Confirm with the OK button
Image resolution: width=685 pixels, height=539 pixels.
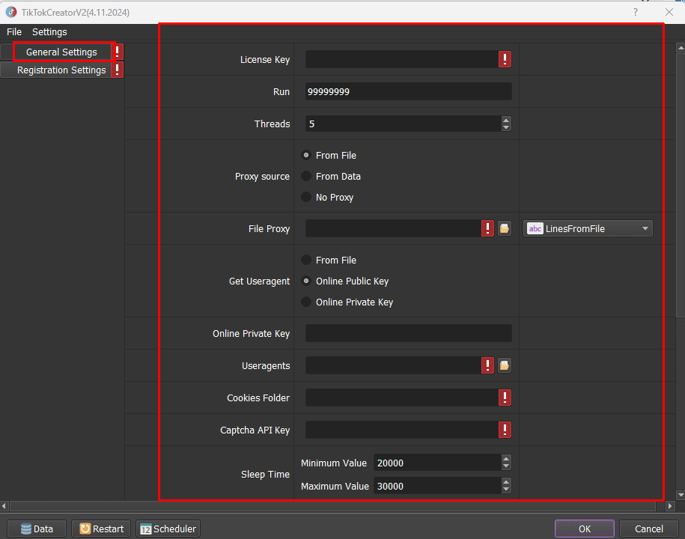pyautogui.click(x=585, y=529)
